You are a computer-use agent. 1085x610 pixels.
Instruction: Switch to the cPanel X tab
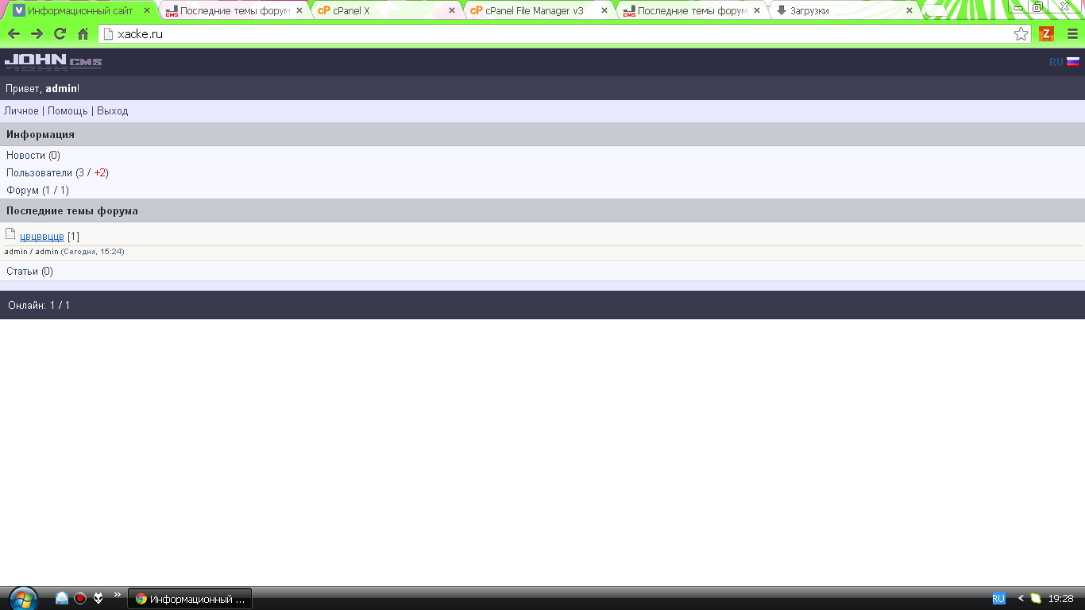click(384, 11)
